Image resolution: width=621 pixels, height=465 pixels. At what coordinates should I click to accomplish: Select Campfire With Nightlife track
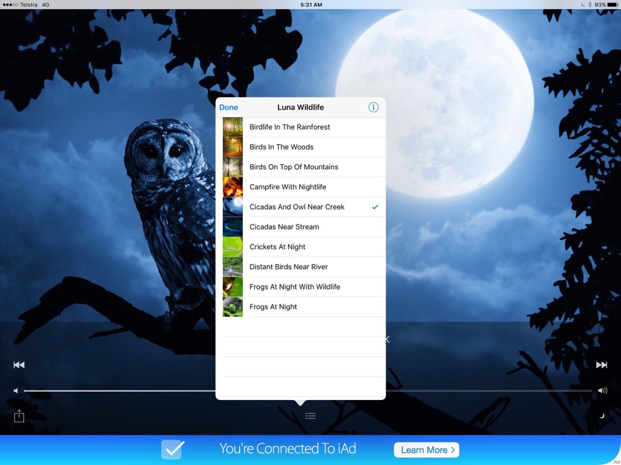point(288,187)
